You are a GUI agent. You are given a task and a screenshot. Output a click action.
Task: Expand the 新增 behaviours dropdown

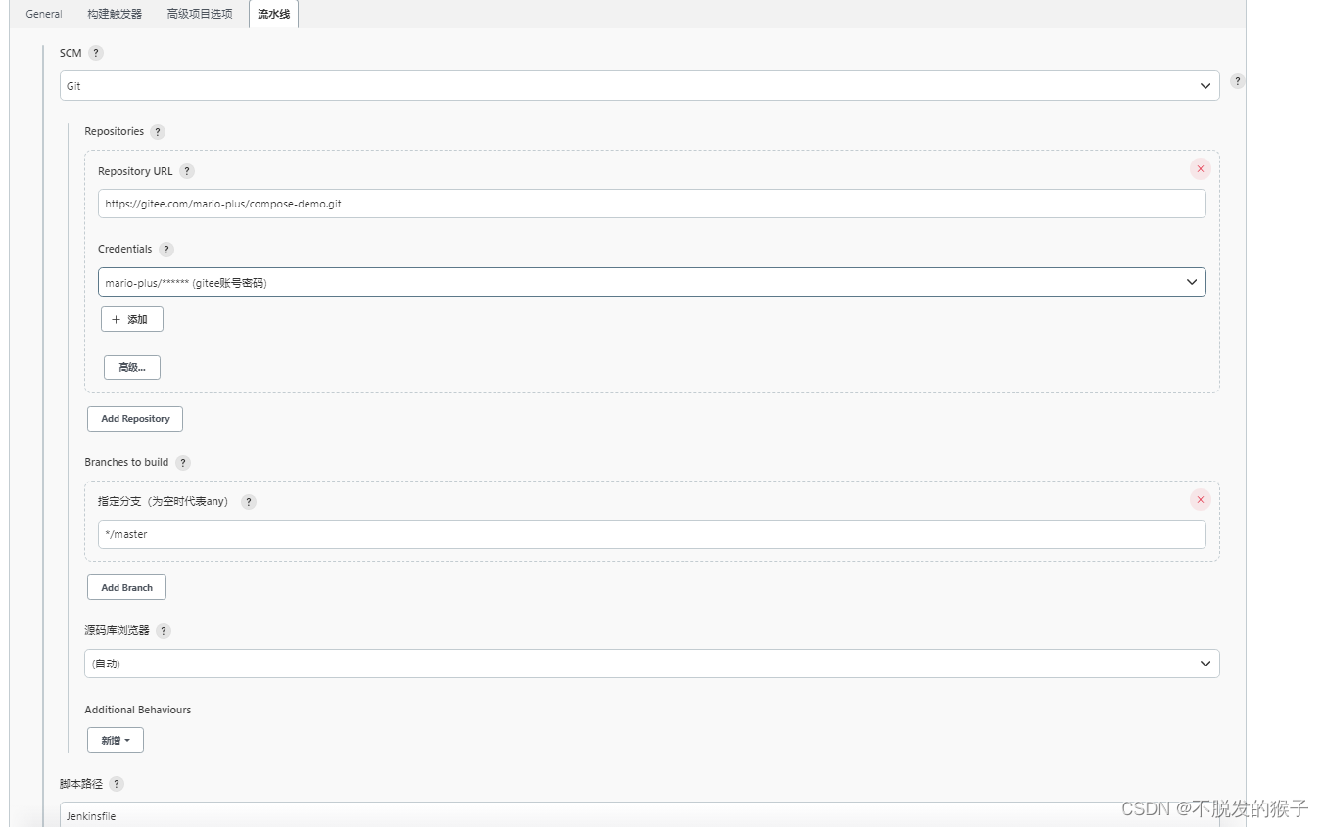tap(116, 740)
